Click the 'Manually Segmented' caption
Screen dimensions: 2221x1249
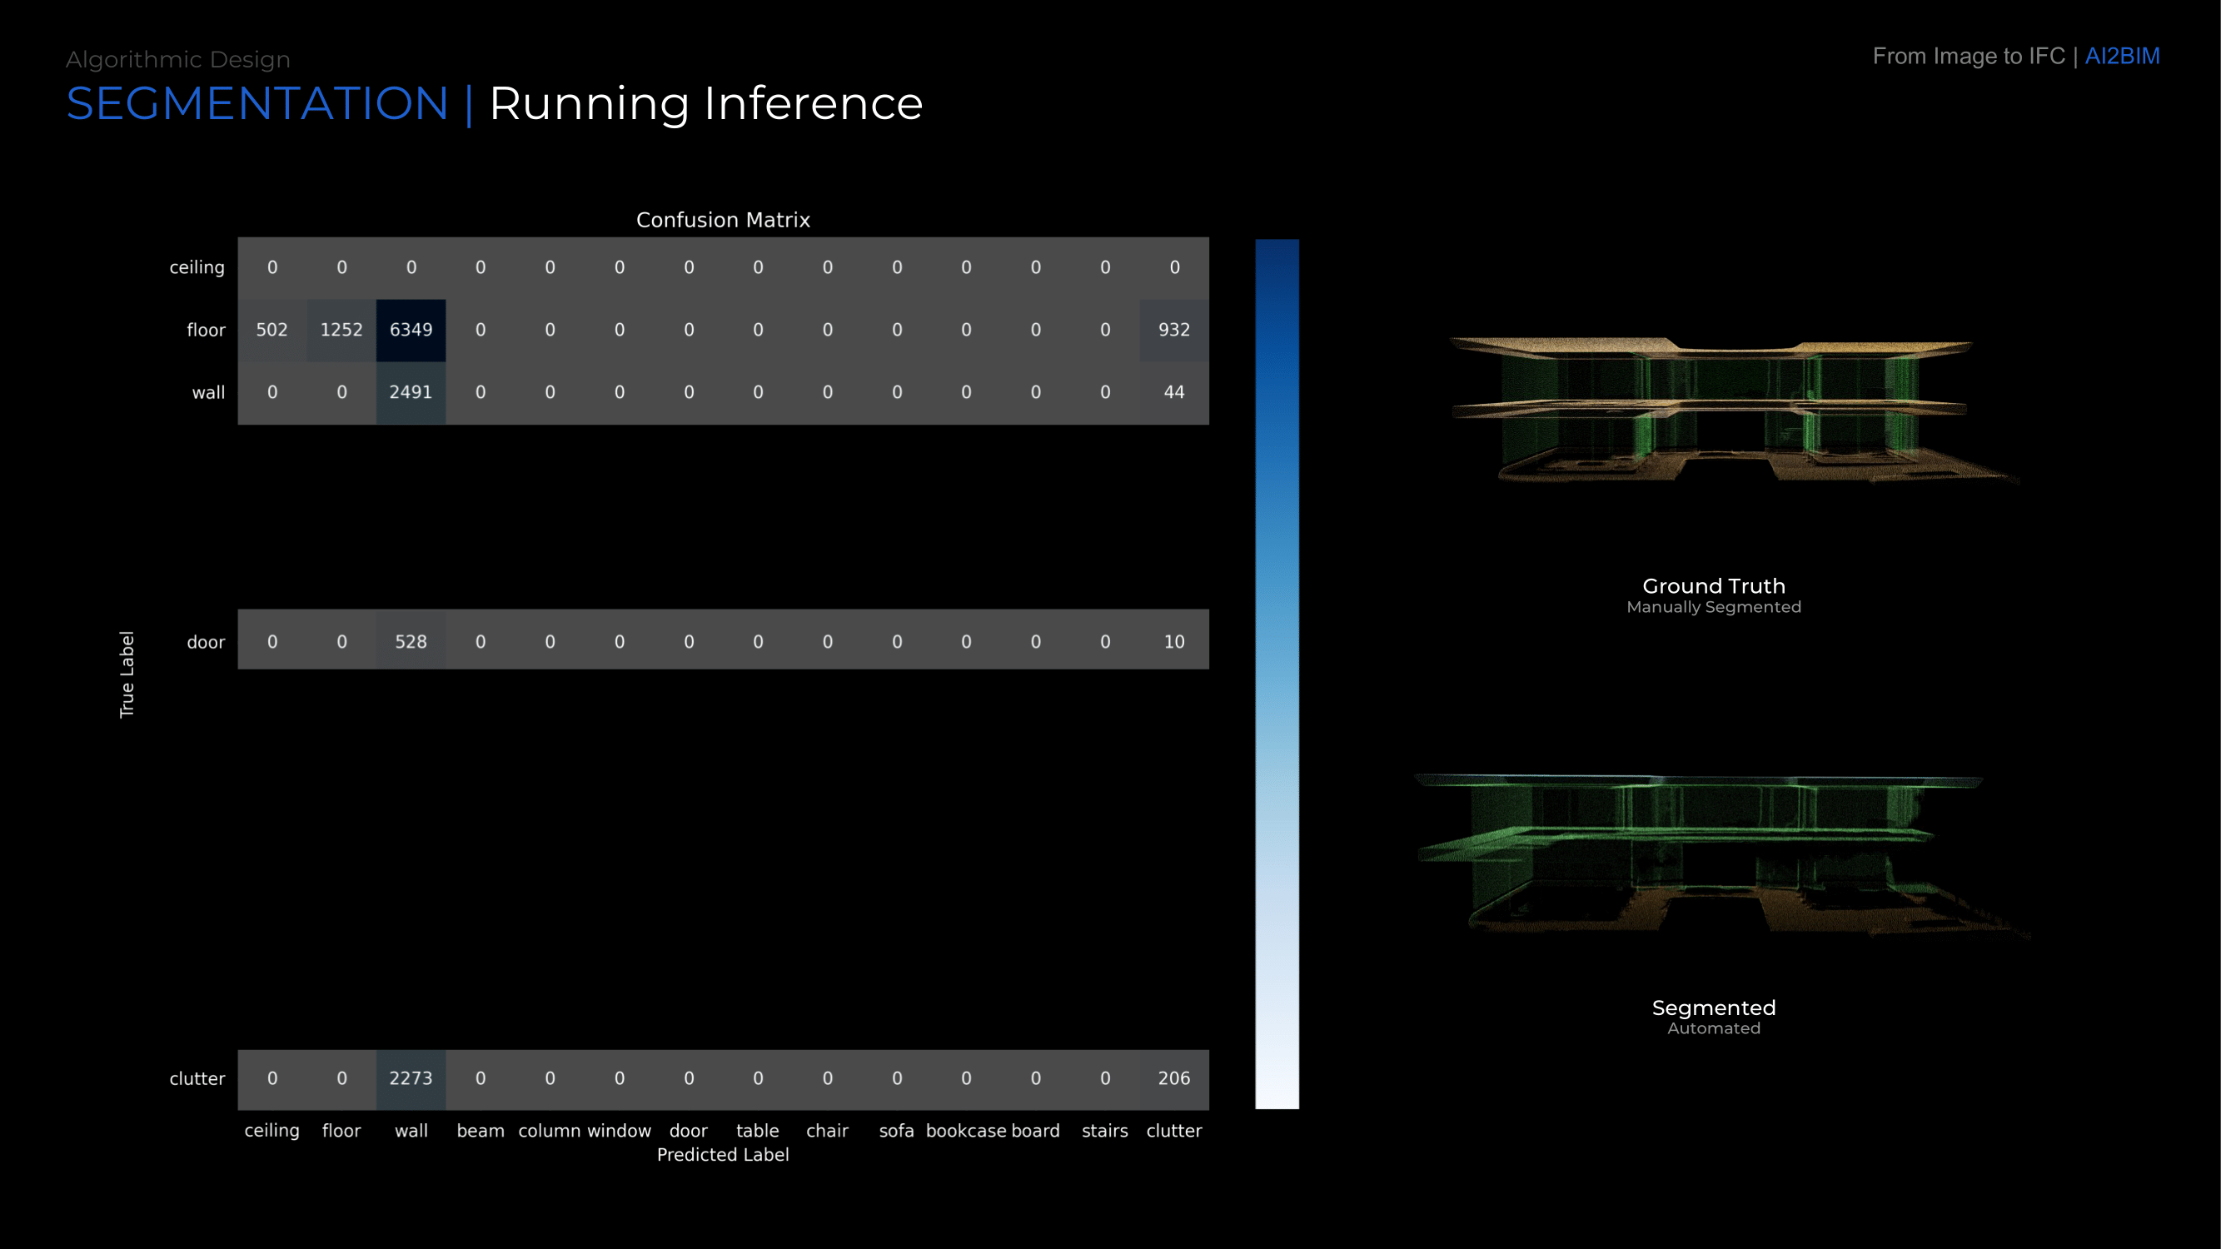pos(1713,608)
